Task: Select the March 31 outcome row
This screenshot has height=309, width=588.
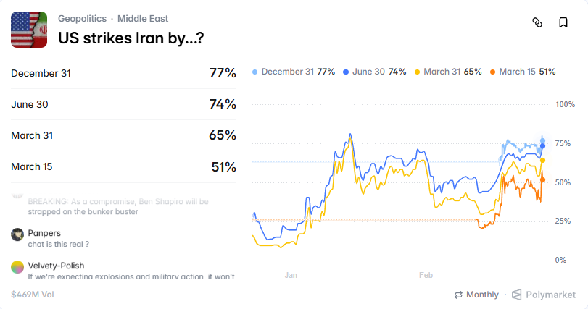Action: pos(123,135)
